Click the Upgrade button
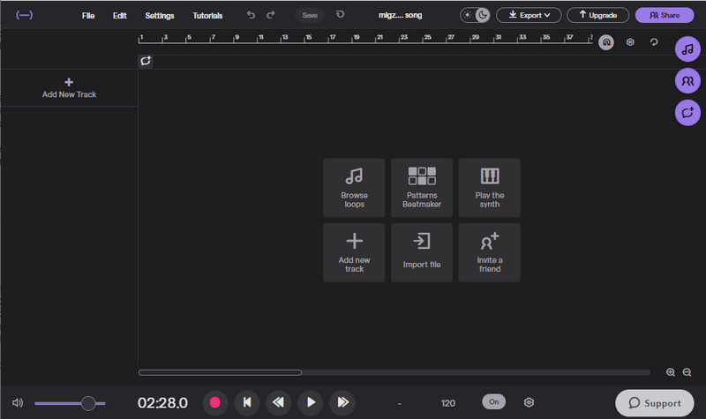 coord(597,15)
